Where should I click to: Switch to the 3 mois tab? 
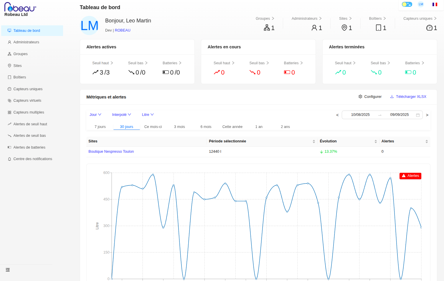179,127
